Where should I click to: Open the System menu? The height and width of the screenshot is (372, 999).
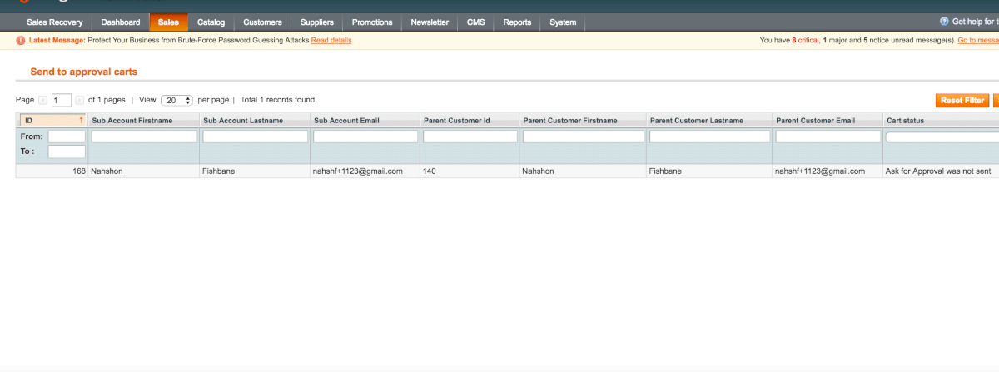click(x=563, y=22)
